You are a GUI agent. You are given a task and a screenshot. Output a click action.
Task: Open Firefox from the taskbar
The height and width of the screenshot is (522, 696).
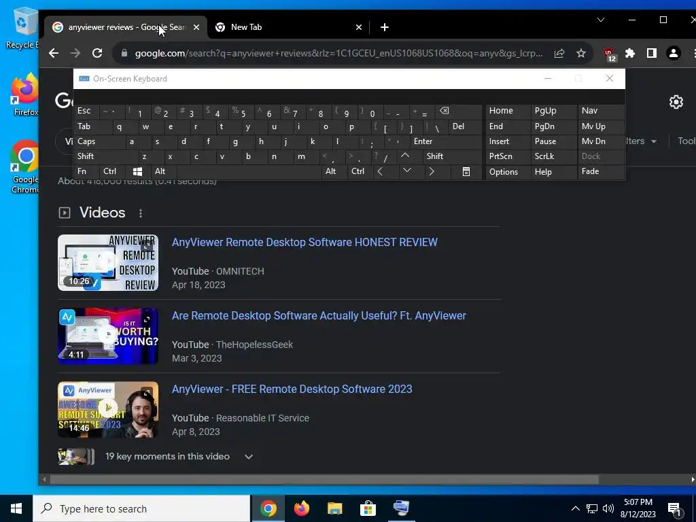[301, 508]
